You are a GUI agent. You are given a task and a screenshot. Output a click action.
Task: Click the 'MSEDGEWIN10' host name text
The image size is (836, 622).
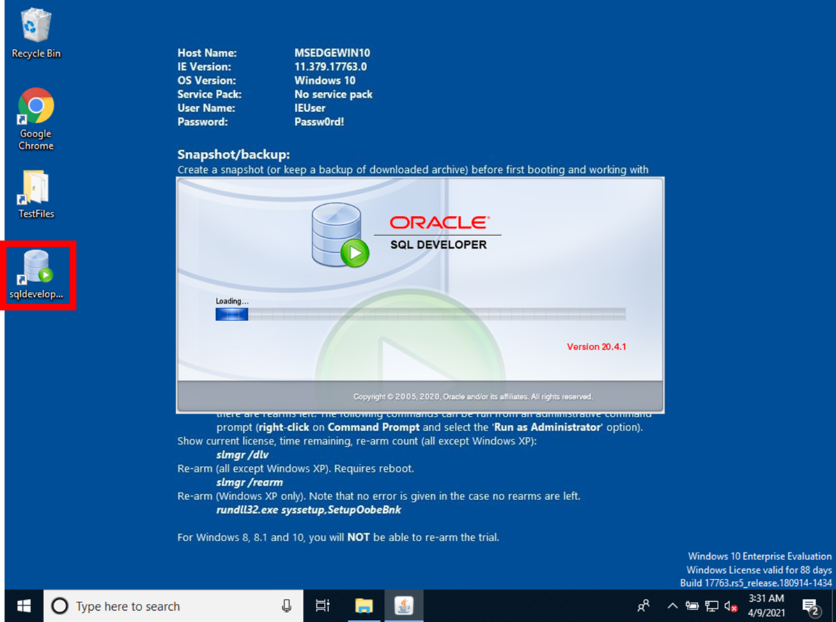(332, 53)
